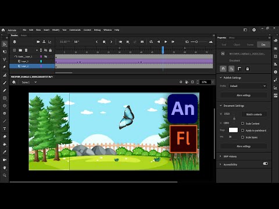Create a new layer folder
Image resolution: width=279 pixels, height=209 pixels.
coord(20,51)
